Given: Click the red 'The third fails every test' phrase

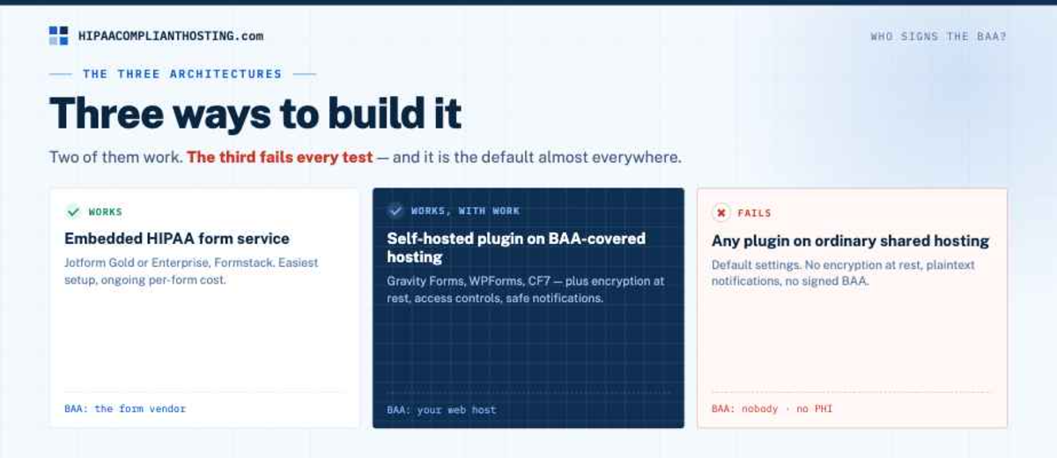Looking at the screenshot, I should point(279,158).
